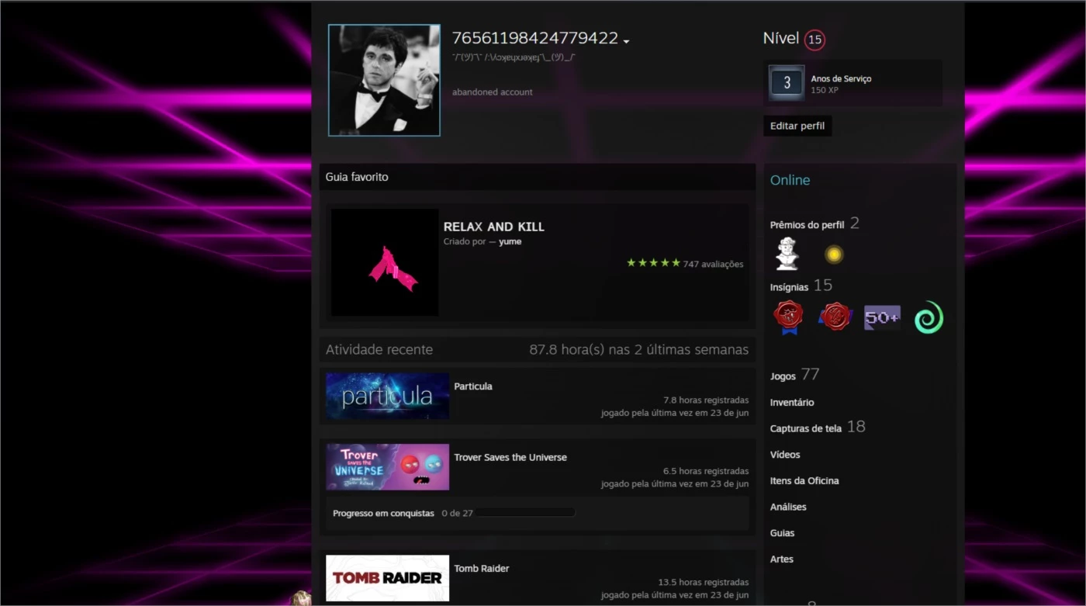Viewport: 1086px width, 606px height.
Task: Click the red wax seal ribbon badge
Action: tap(788, 317)
